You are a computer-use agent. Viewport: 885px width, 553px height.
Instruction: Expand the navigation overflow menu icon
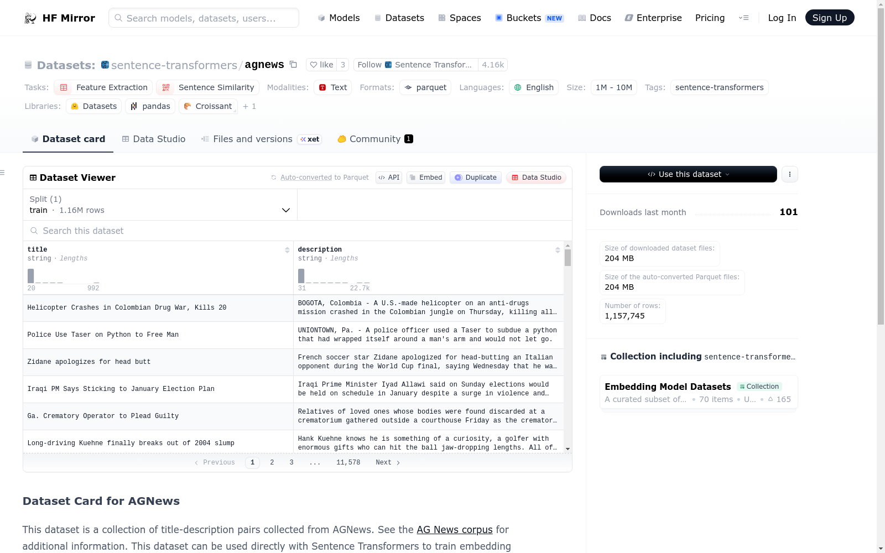click(744, 18)
